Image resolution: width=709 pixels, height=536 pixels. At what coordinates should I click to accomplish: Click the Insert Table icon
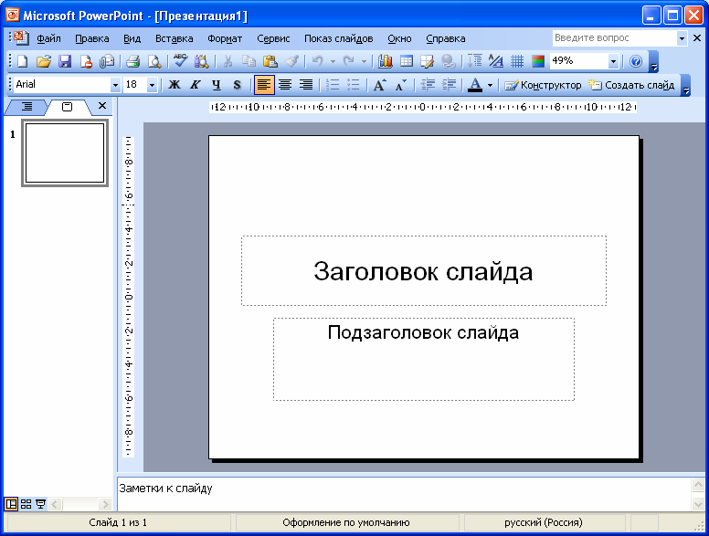(x=406, y=61)
